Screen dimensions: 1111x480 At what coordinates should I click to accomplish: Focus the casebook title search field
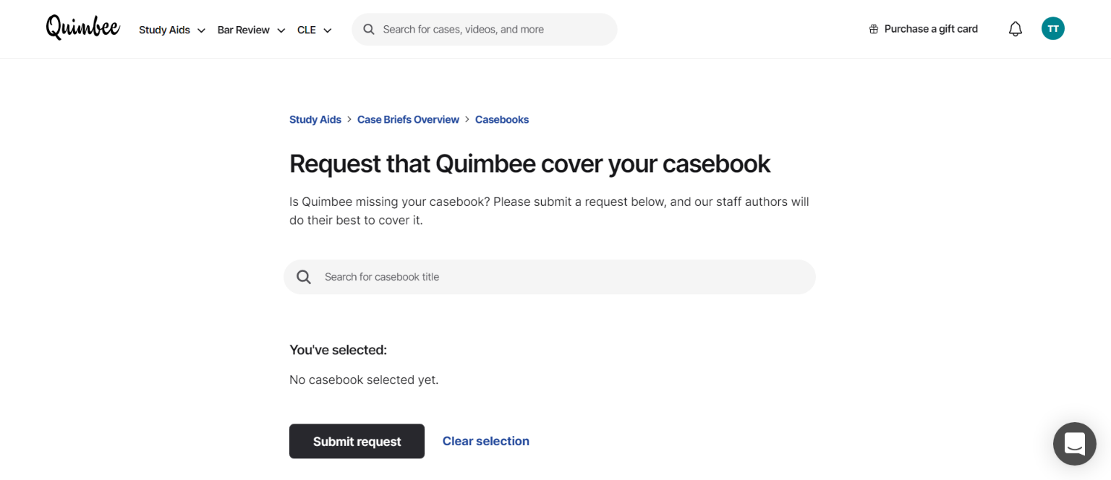pos(550,277)
